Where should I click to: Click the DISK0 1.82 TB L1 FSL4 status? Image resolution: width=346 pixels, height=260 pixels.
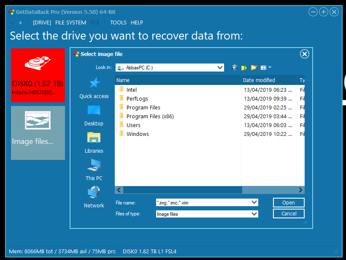pos(149,251)
